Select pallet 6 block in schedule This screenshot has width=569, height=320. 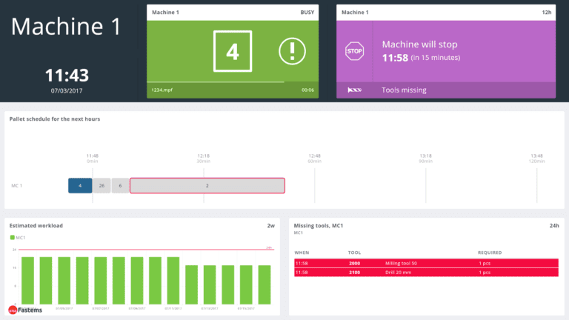point(120,185)
